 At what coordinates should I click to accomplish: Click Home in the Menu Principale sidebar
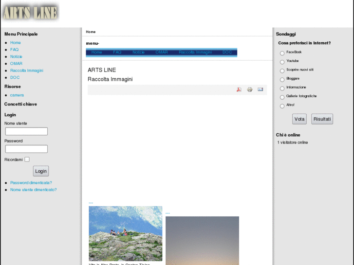[16, 43]
